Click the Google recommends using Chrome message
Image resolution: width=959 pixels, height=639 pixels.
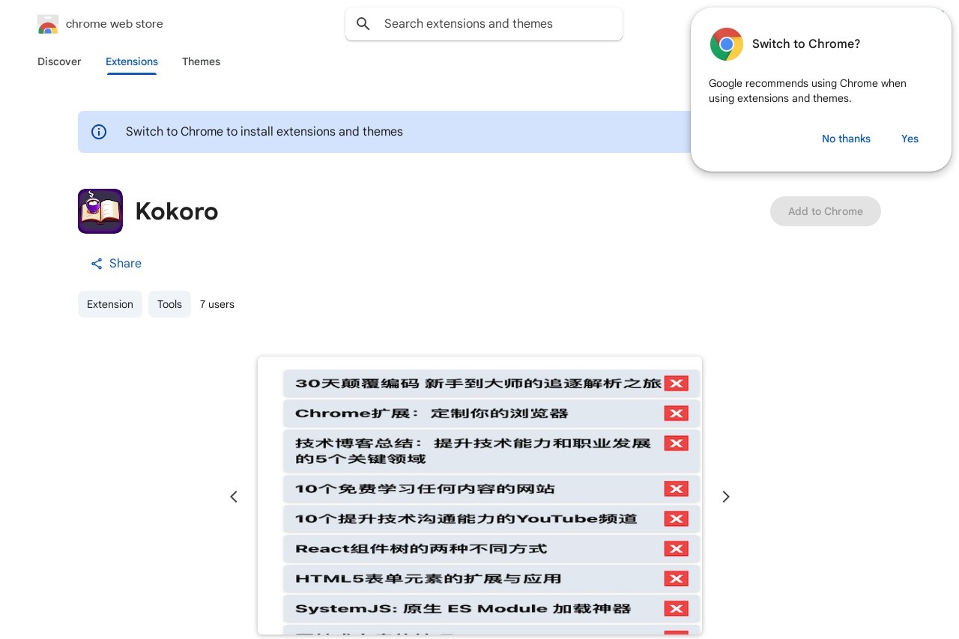point(808,91)
